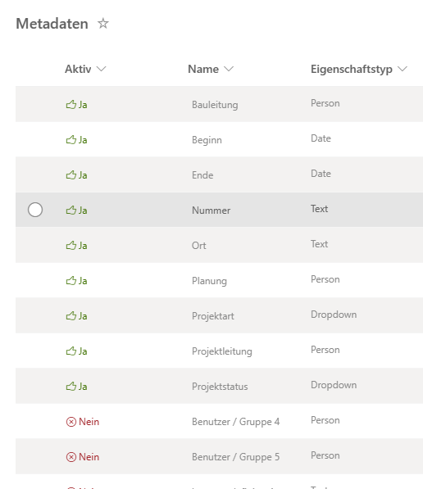Screen dimensions: 423x489
Task: Click the Date type cell in Beginn row
Action: 321,138
